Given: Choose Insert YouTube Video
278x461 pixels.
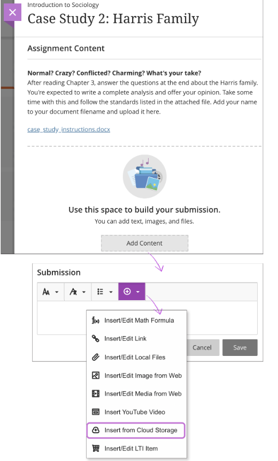Looking at the screenshot, I should click(x=136, y=412).
